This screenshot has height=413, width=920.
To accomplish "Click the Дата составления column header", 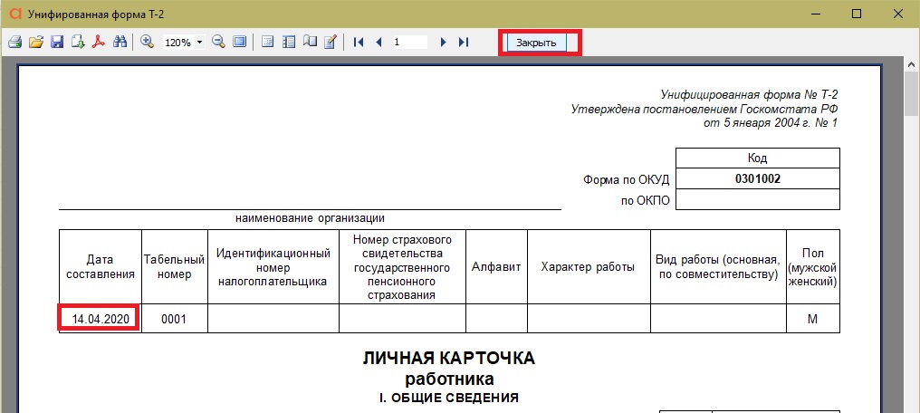I will (x=101, y=267).
